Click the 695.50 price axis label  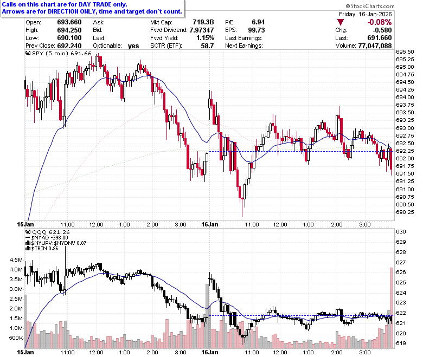click(x=405, y=51)
